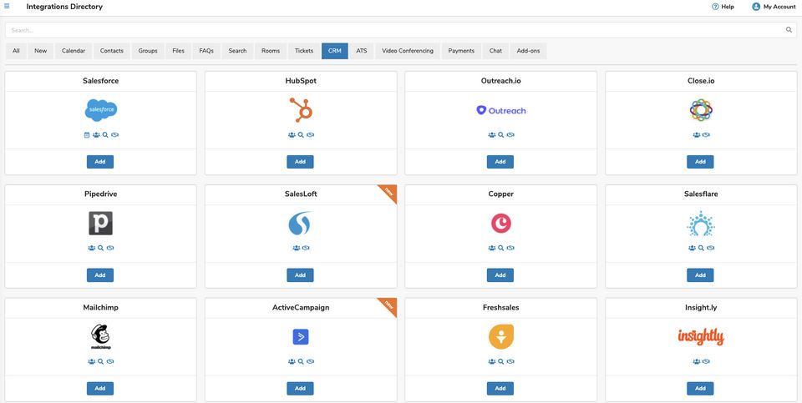Click the SalesLoft logo
This screenshot has height=403, width=802.
[300, 224]
